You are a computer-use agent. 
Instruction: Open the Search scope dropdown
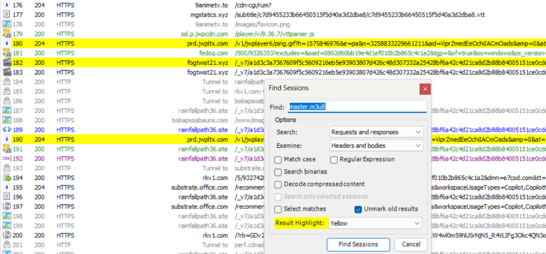[375, 132]
